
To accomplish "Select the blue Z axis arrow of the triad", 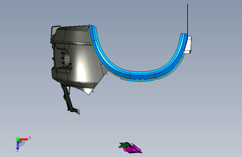I will (x=18, y=145).
